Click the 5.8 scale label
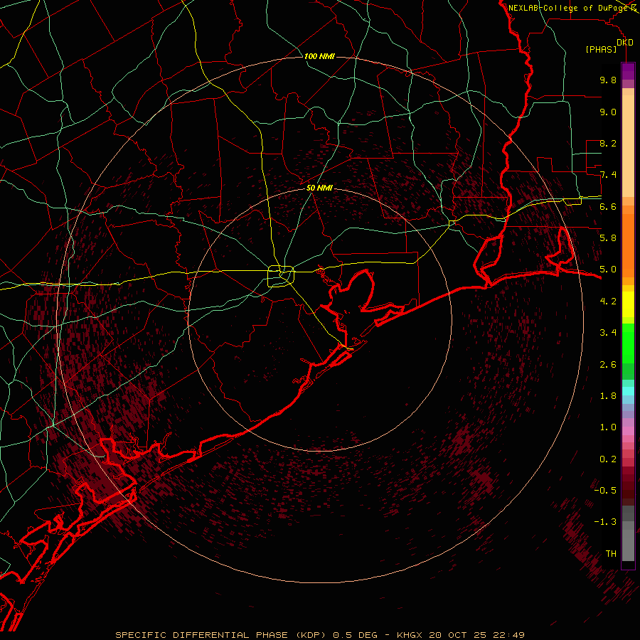The image size is (640, 640). coord(608,238)
